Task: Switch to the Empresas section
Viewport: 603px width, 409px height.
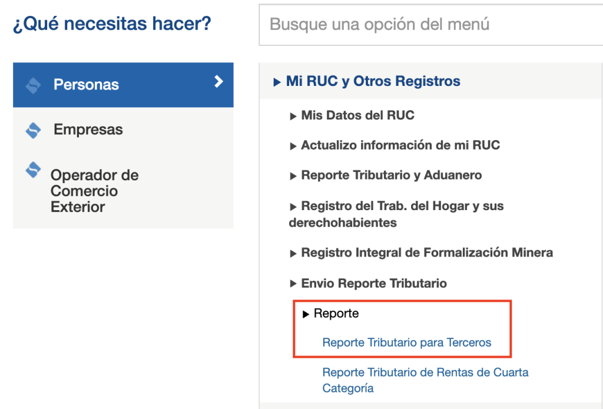Action: tap(88, 129)
